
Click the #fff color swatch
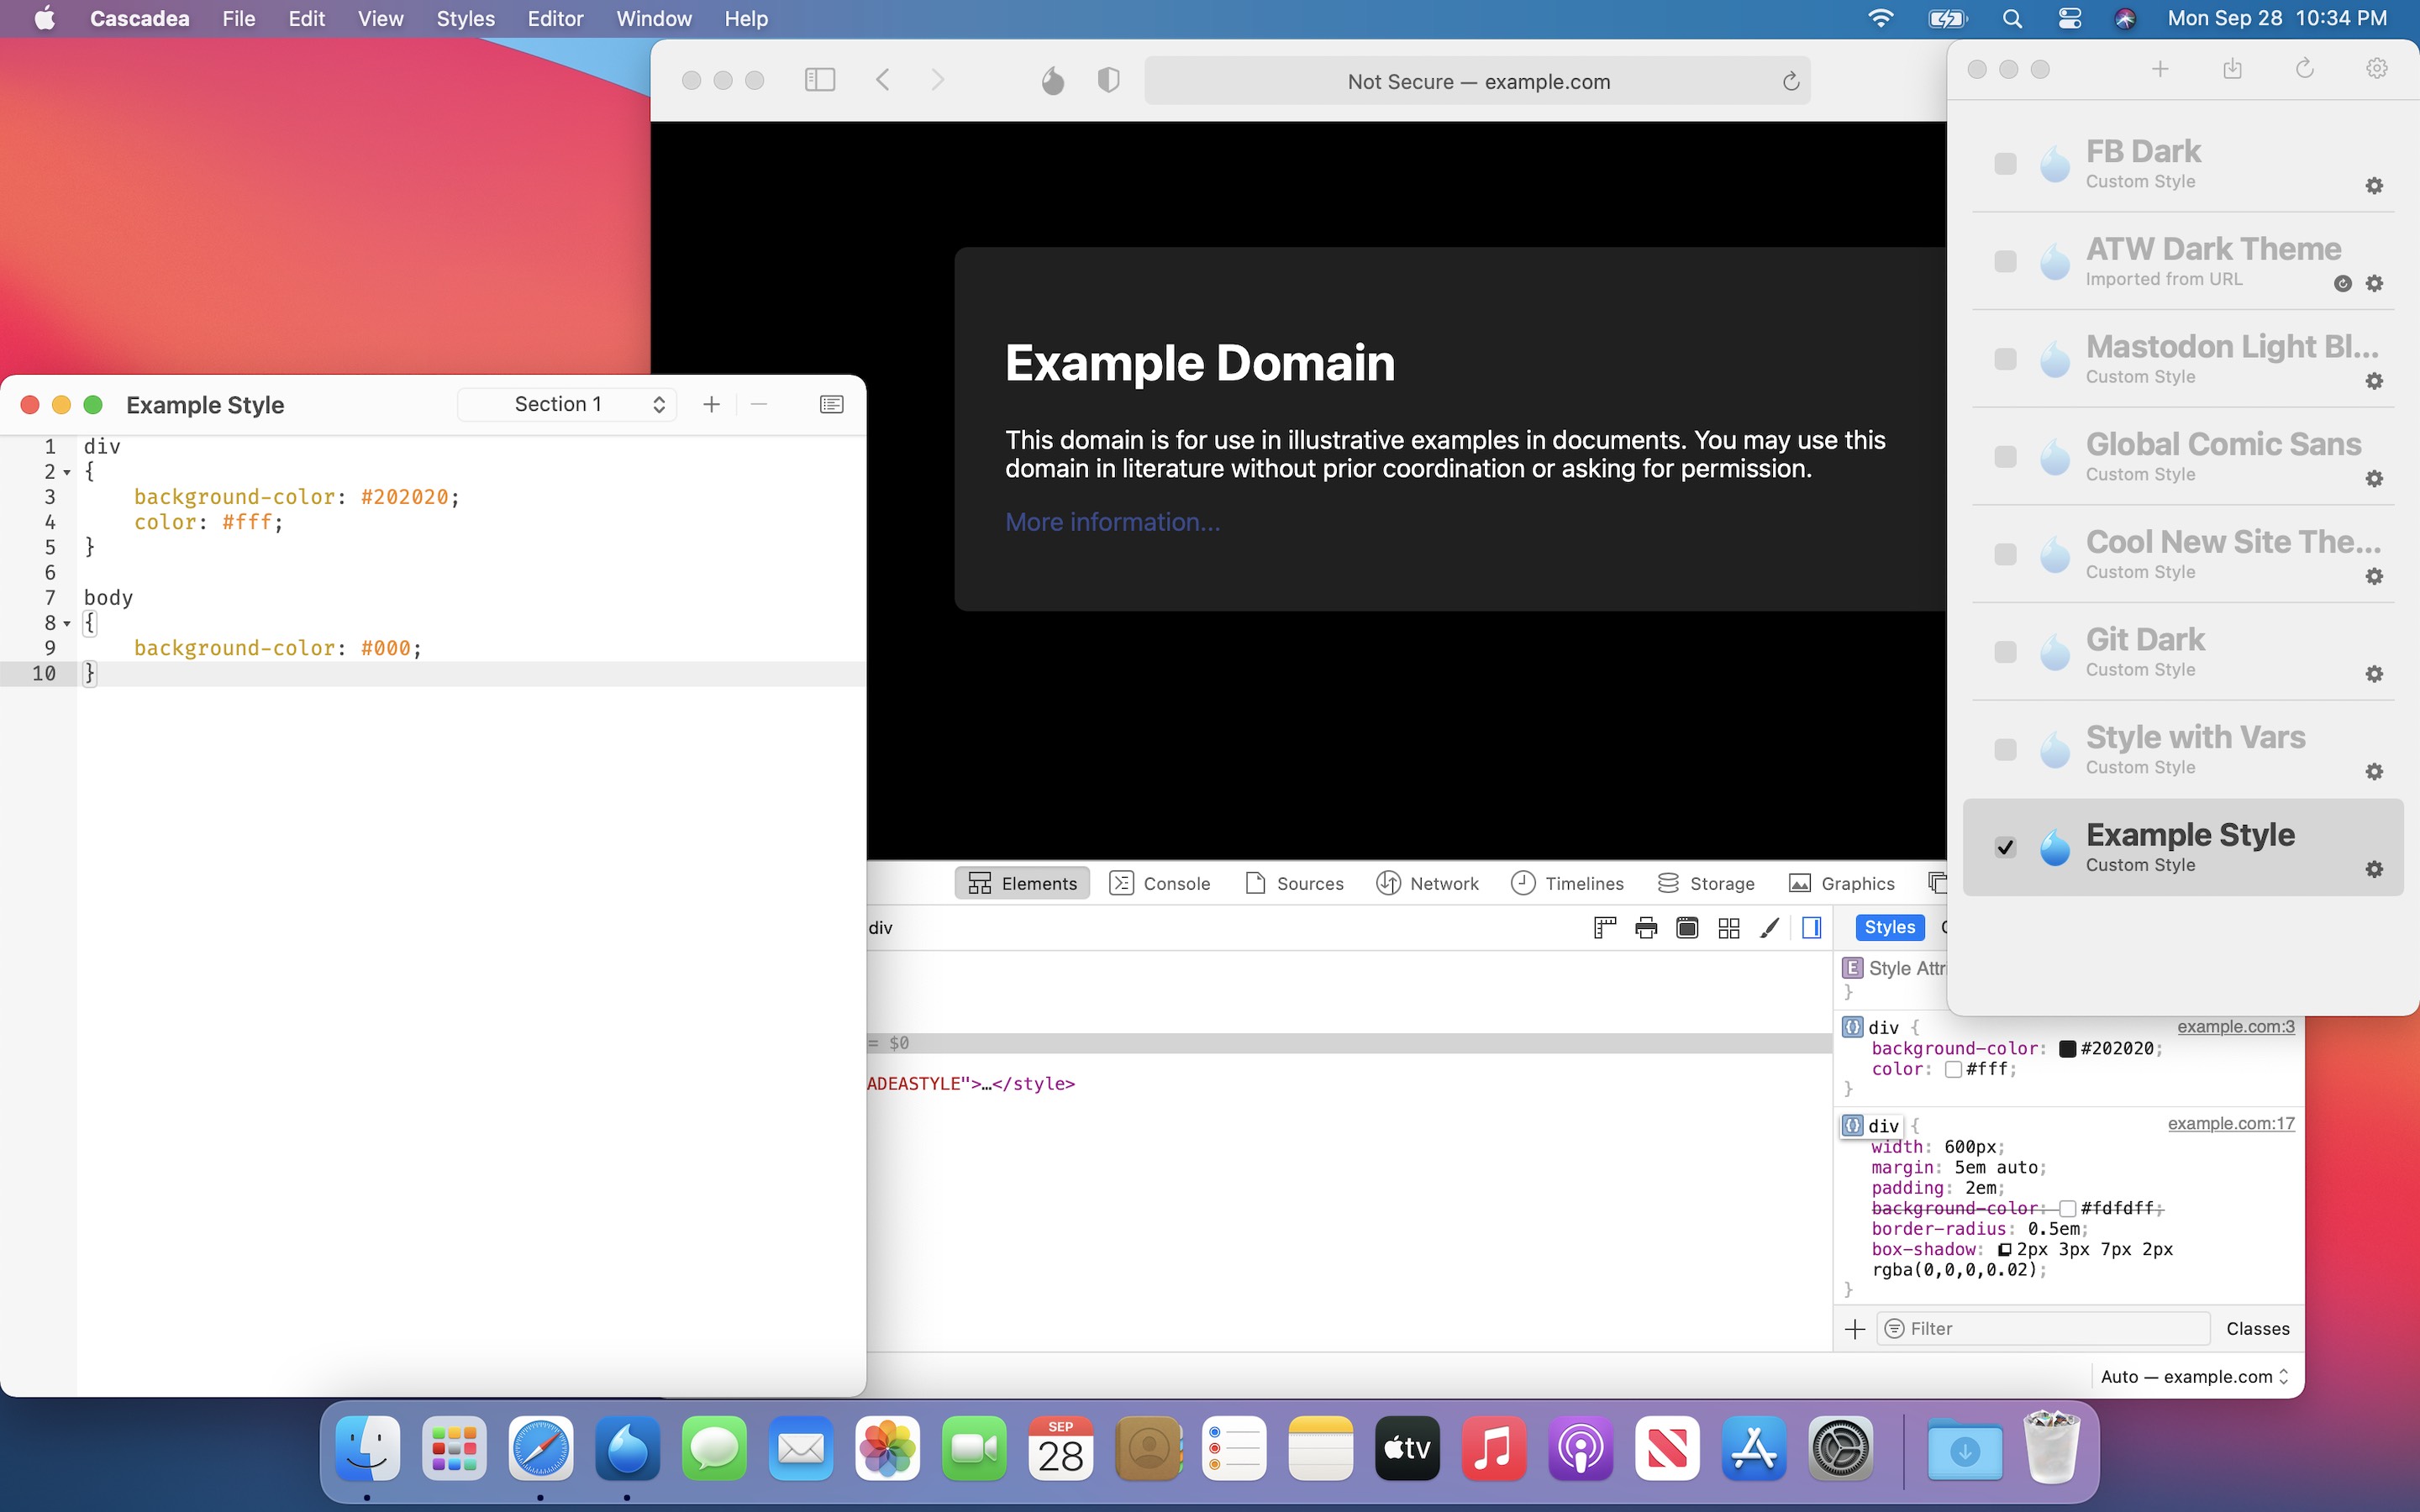[x=1953, y=1069]
